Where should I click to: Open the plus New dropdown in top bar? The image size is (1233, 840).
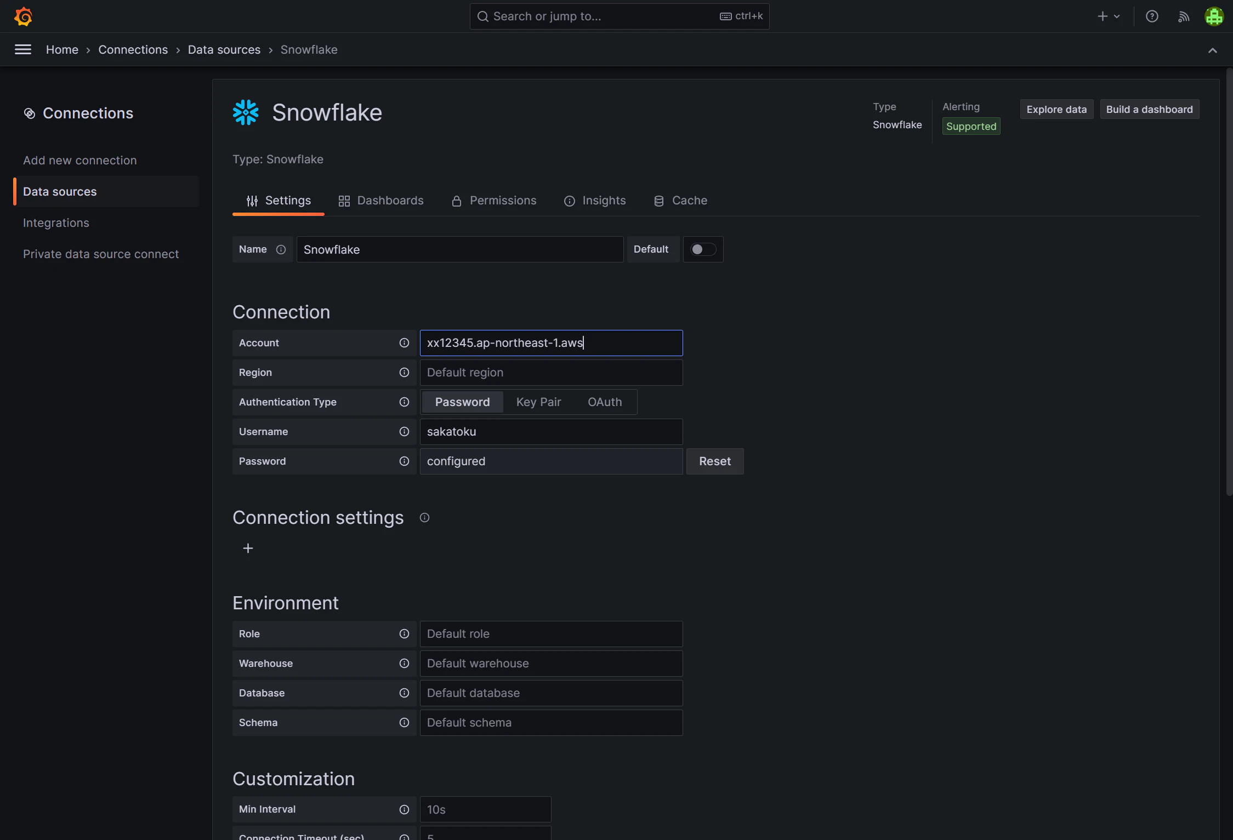tap(1109, 16)
